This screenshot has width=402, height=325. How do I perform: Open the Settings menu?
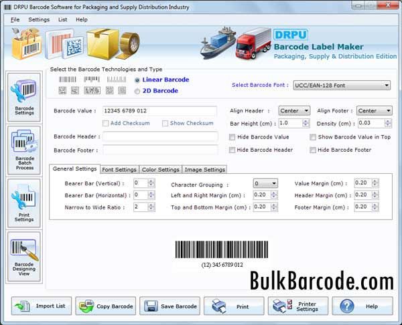(x=39, y=19)
